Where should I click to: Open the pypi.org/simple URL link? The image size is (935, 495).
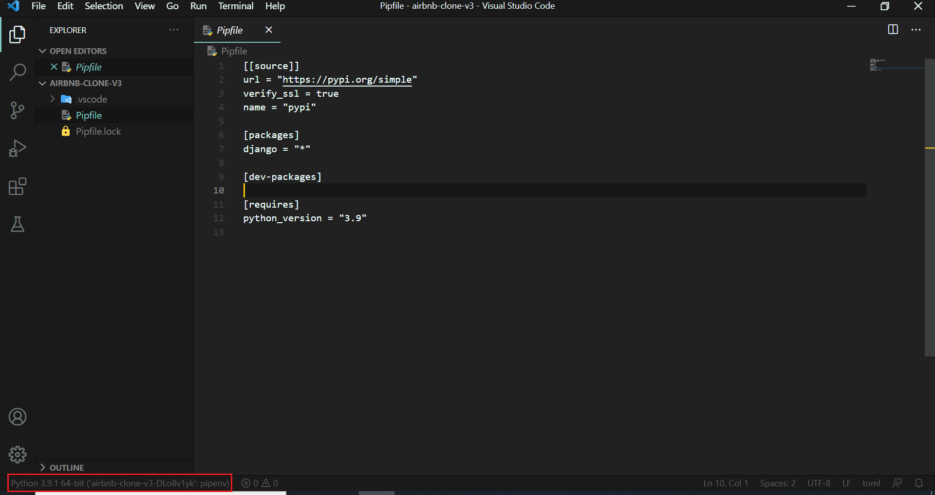pyautogui.click(x=347, y=80)
